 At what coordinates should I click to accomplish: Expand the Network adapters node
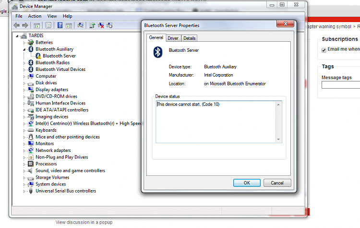(24, 151)
